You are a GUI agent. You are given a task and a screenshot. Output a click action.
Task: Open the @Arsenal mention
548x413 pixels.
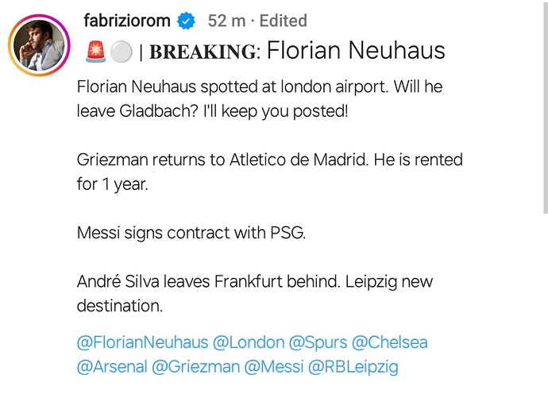click(112, 367)
